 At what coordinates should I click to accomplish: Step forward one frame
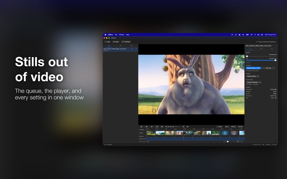[157, 127]
